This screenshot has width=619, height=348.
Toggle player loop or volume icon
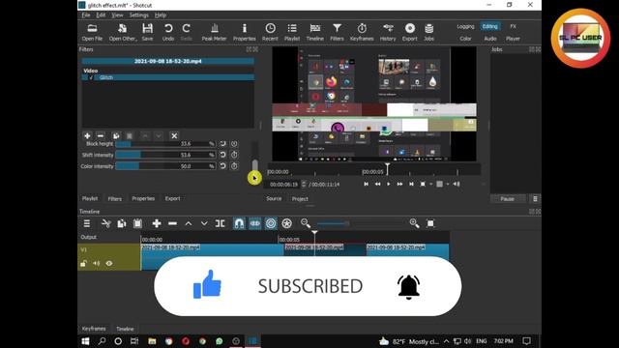point(457,184)
